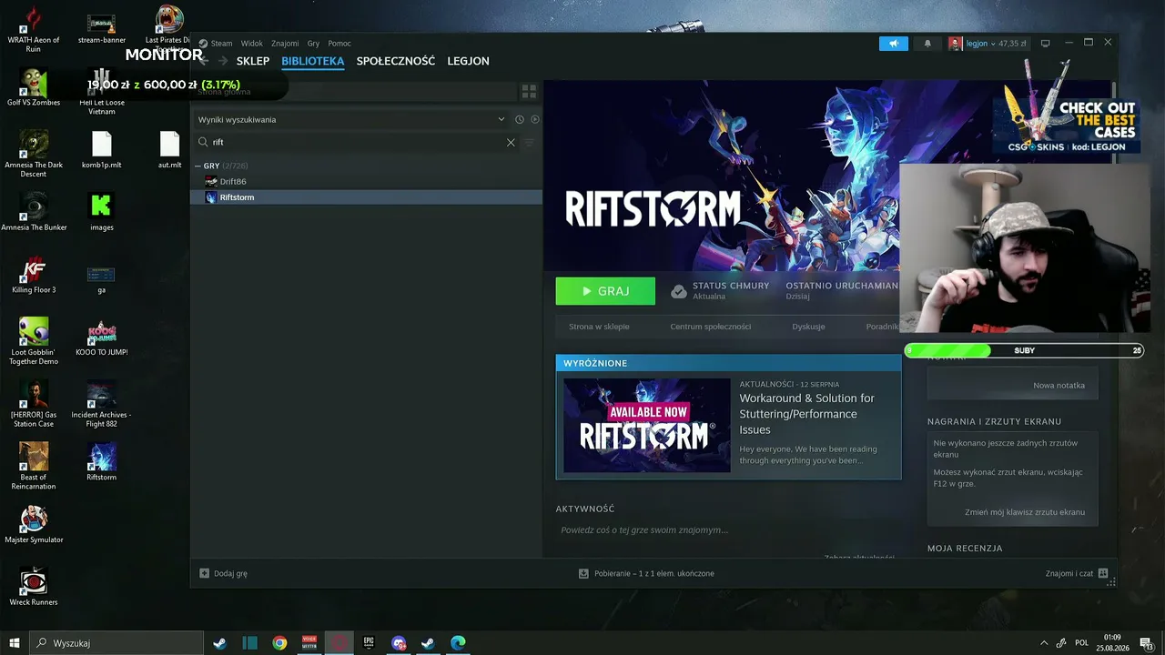Select the WRATH Aeon of Ruin desktop icon
1165x655 pixels.
point(34,30)
